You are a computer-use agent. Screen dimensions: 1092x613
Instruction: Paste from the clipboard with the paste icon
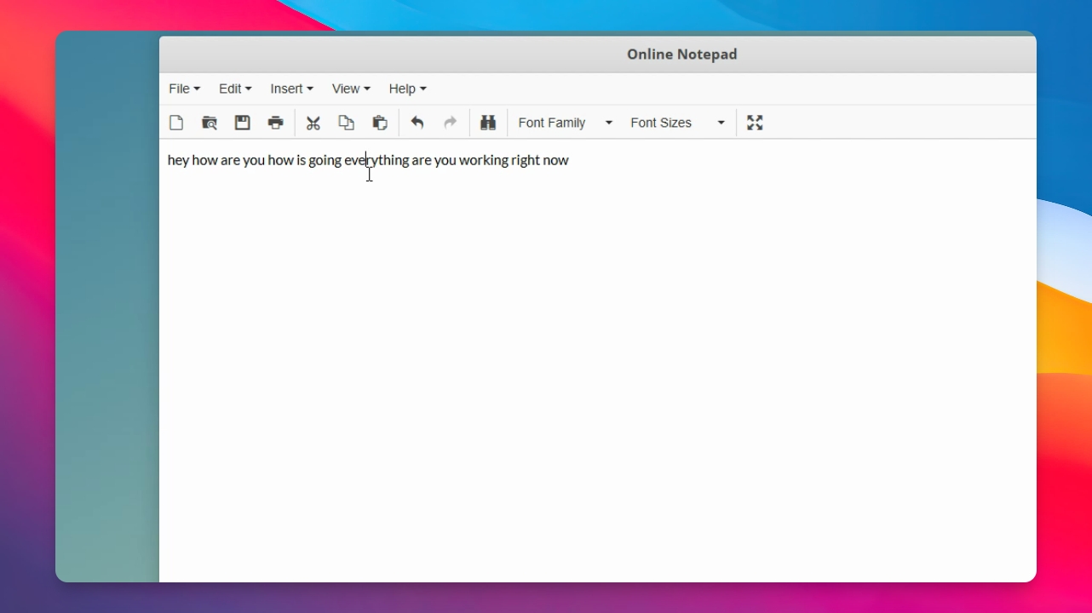pos(380,123)
